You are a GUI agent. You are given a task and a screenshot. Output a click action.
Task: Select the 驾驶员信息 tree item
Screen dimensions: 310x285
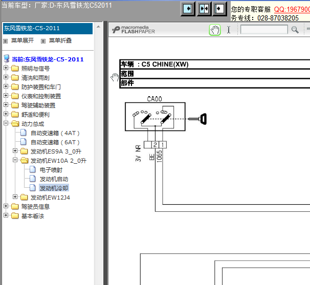click(35, 207)
